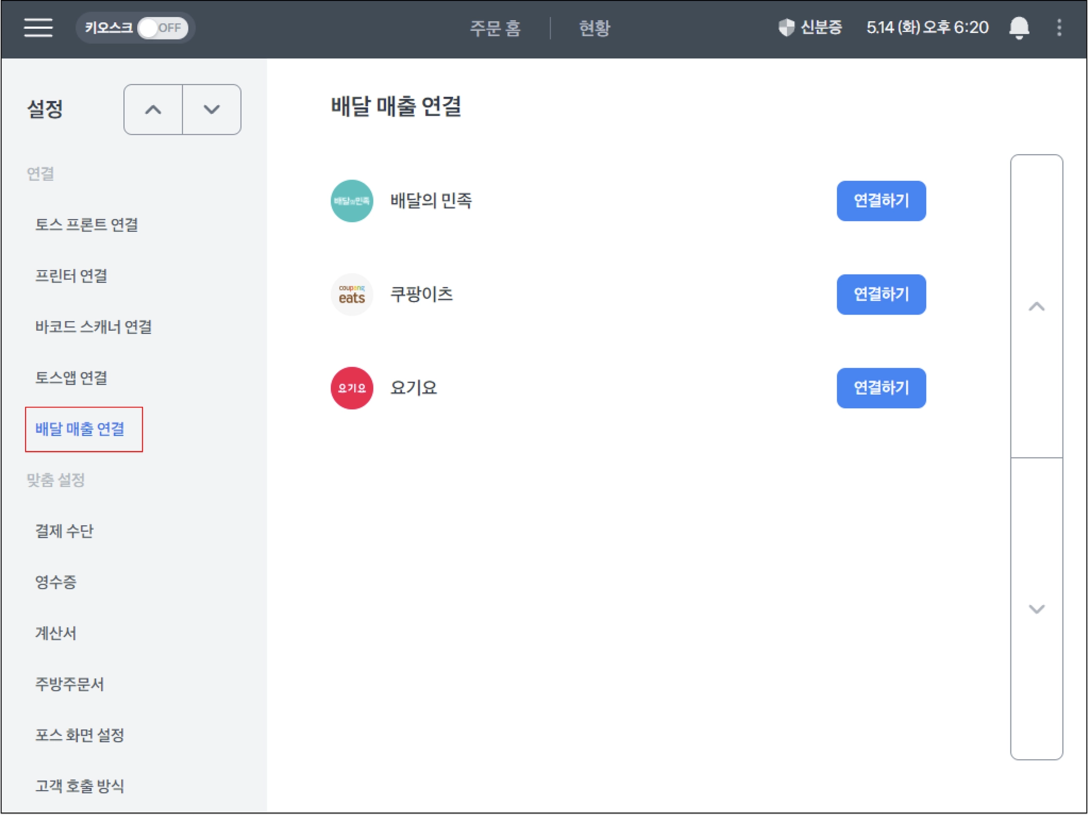Open the three-dot more options menu
1088x815 pixels.
(x=1059, y=28)
